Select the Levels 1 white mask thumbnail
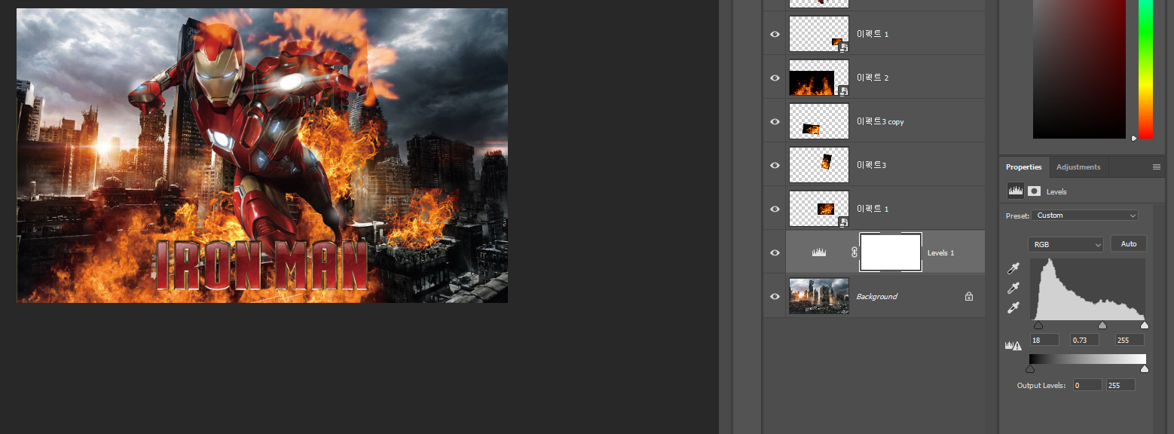The width and height of the screenshot is (1174, 434). click(x=891, y=252)
